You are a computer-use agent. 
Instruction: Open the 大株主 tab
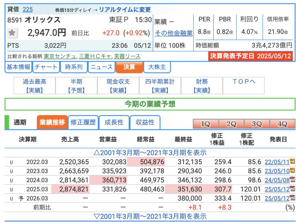(157, 67)
